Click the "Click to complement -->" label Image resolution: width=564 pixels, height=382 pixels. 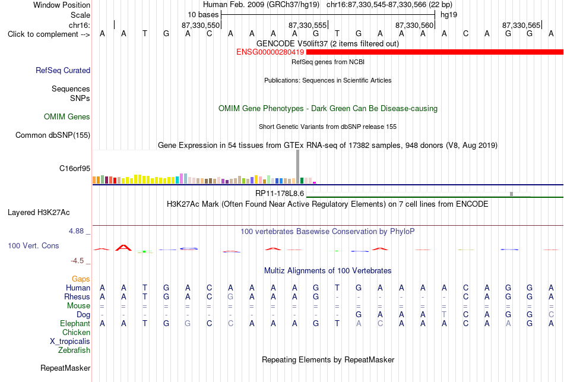tap(49, 34)
